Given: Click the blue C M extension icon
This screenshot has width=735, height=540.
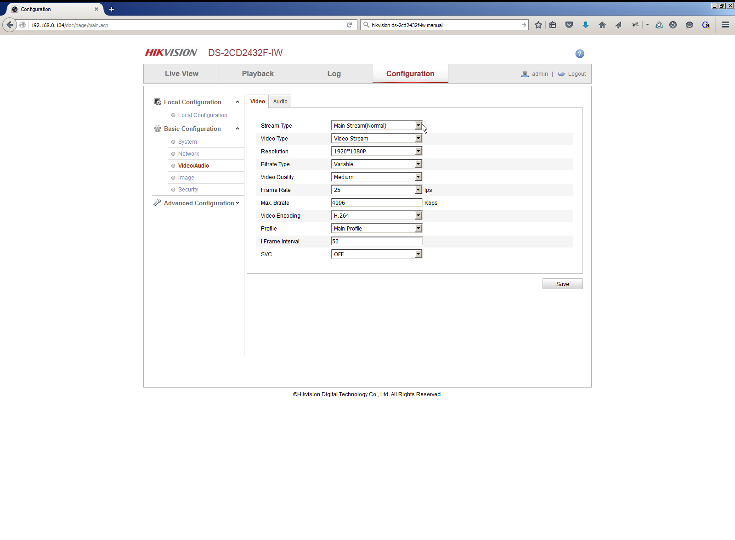Looking at the screenshot, I should 706,25.
